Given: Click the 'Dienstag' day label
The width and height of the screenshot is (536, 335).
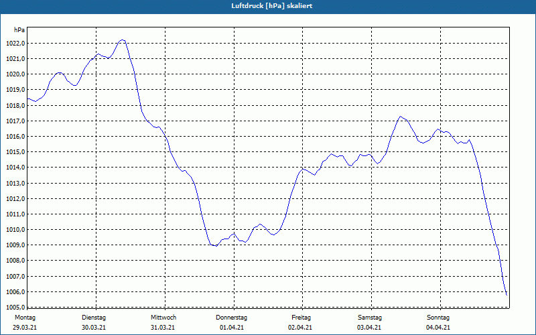Looking at the screenshot, I should [x=94, y=318].
